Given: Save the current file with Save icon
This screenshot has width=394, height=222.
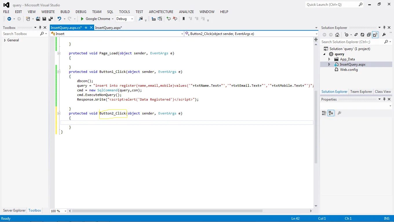Looking at the screenshot, I should (x=44, y=19).
